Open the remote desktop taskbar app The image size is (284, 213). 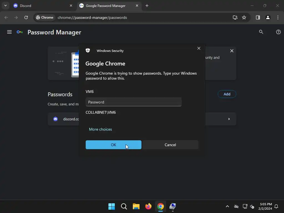pos(173,206)
